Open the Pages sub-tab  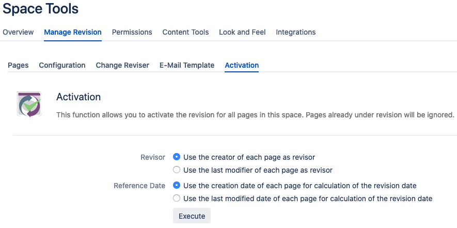point(18,65)
